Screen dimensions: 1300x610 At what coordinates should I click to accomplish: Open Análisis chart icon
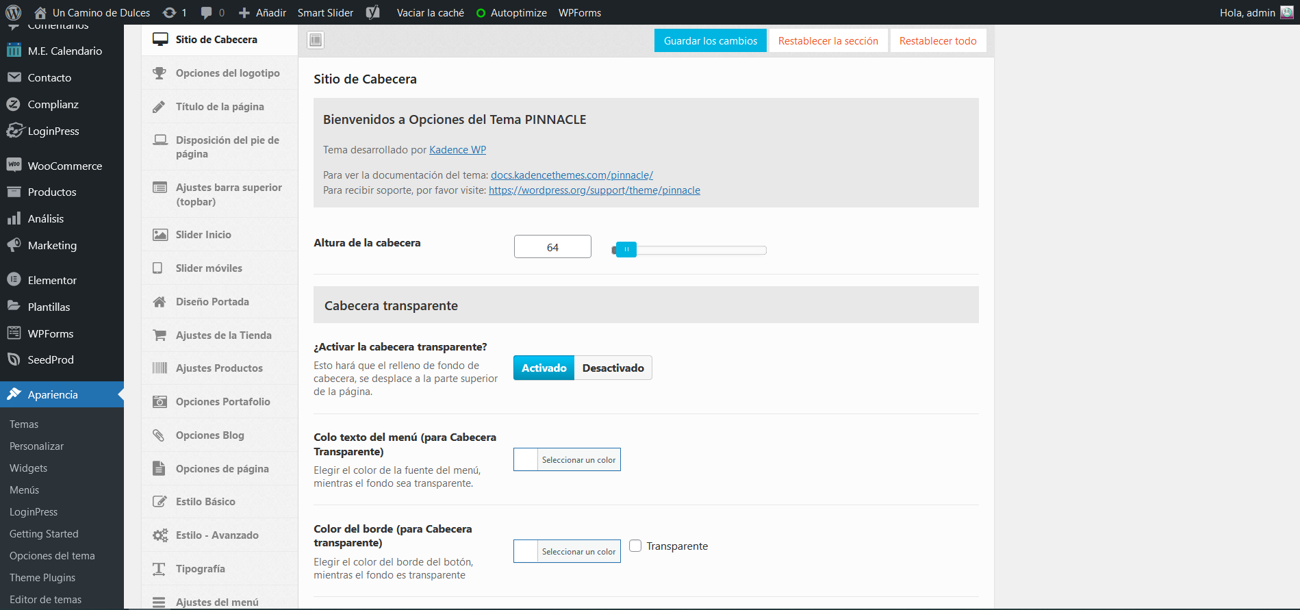coord(14,218)
